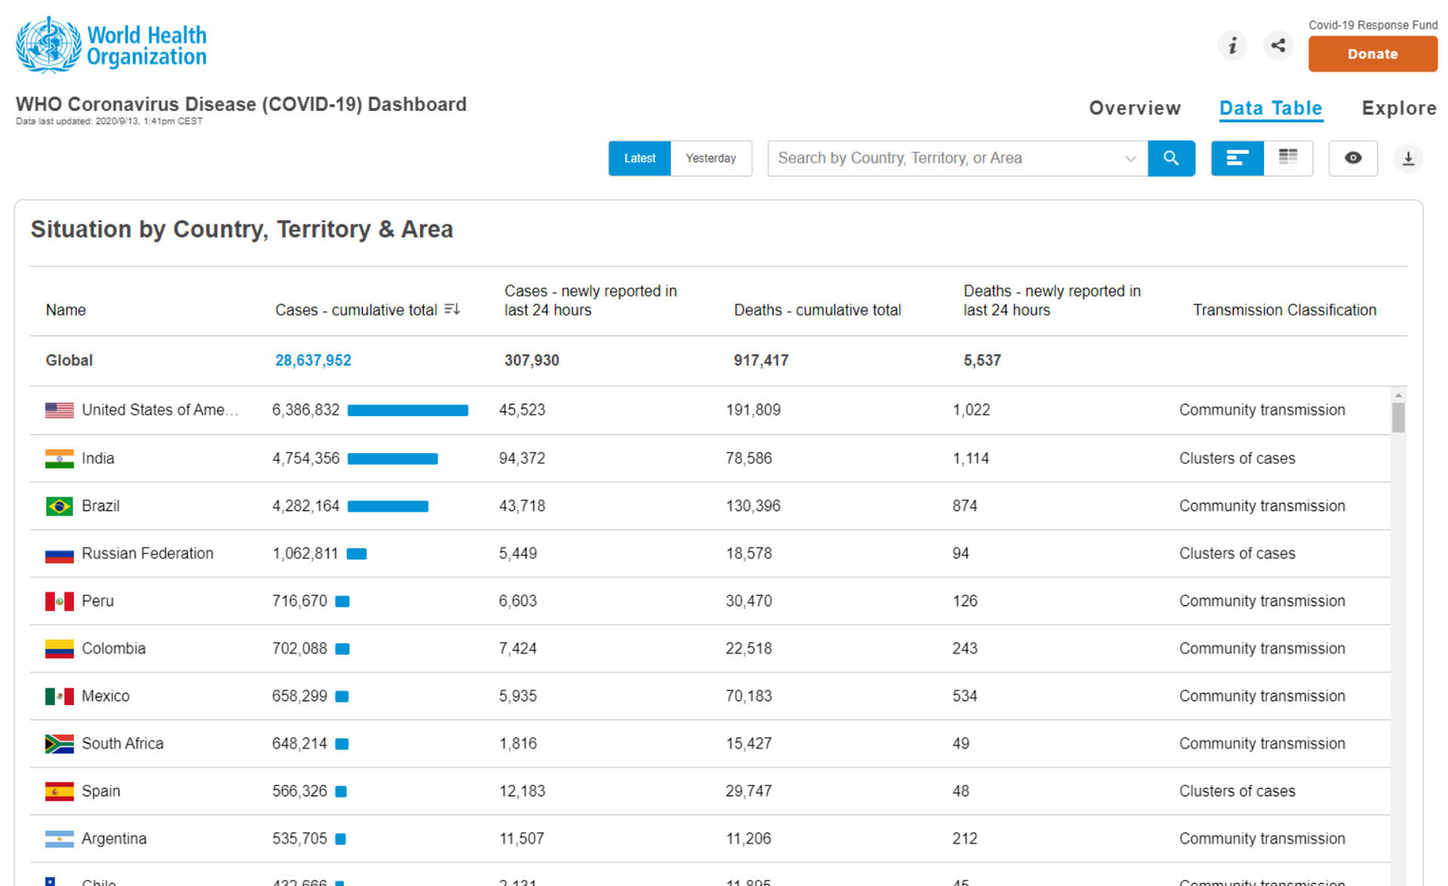Click Peru's Community transmission text
The image size is (1448, 886).
tap(1262, 601)
